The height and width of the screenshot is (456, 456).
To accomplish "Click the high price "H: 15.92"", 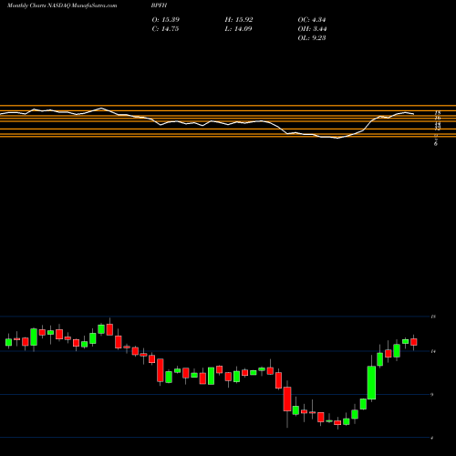I will pyautogui.click(x=239, y=20).
